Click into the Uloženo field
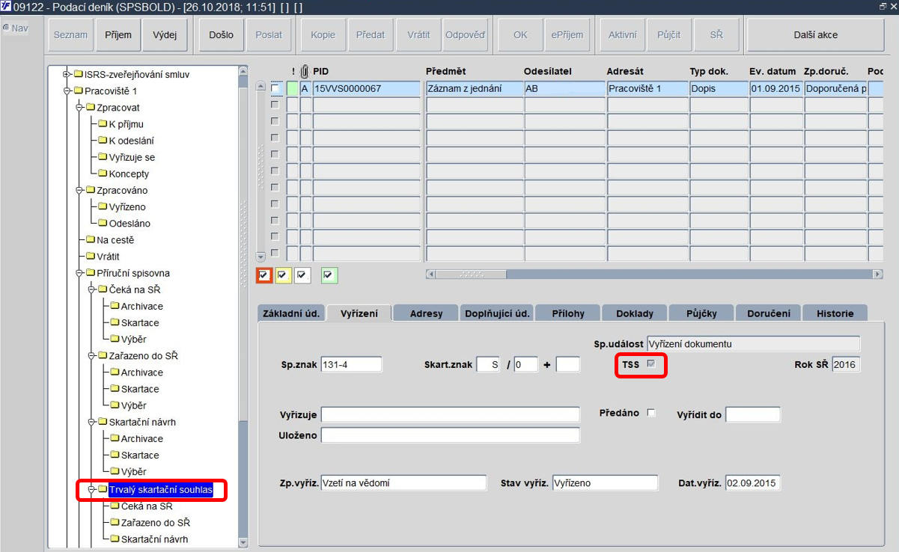 pos(450,435)
